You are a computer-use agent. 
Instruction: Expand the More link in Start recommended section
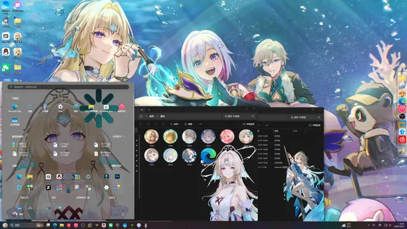118,136
